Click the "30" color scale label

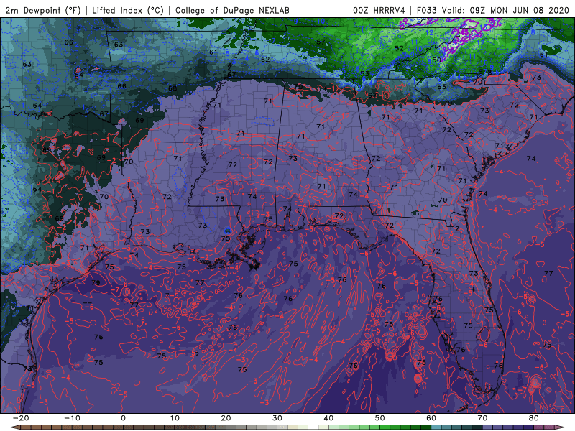coord(277,418)
